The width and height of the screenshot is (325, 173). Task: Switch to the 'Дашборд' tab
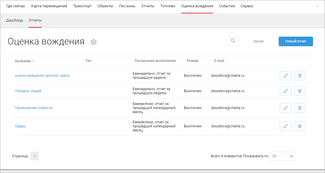point(15,20)
